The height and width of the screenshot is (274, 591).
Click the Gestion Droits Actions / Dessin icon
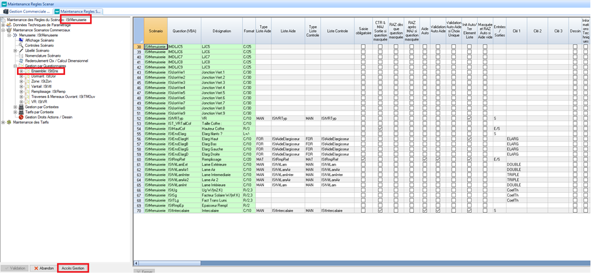21,117
